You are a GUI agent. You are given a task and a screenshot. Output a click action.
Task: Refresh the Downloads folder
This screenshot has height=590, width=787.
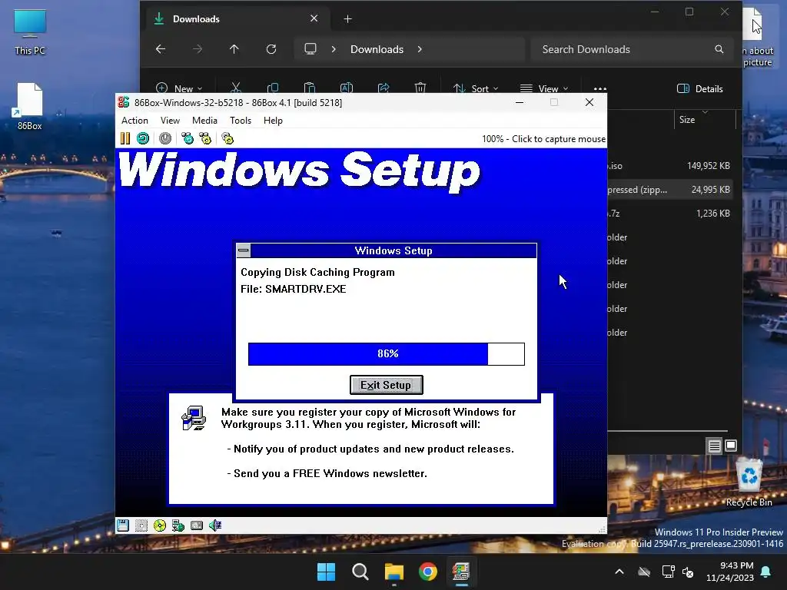271,49
